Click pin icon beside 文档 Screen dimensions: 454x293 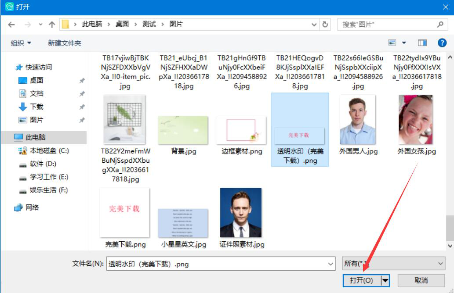(82, 94)
